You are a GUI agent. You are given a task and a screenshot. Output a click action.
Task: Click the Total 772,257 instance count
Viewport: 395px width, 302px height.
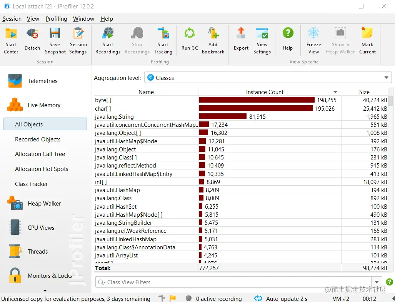209,268
